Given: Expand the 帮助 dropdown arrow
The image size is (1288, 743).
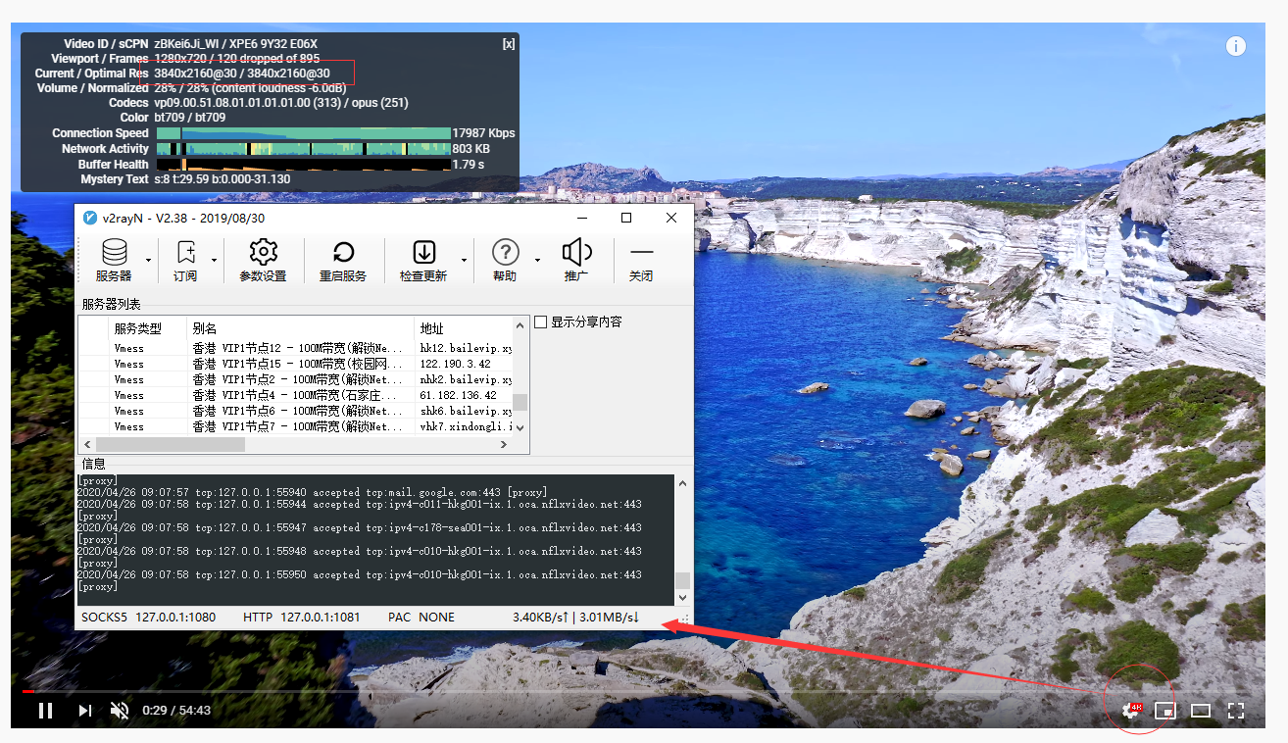Looking at the screenshot, I should tap(537, 261).
